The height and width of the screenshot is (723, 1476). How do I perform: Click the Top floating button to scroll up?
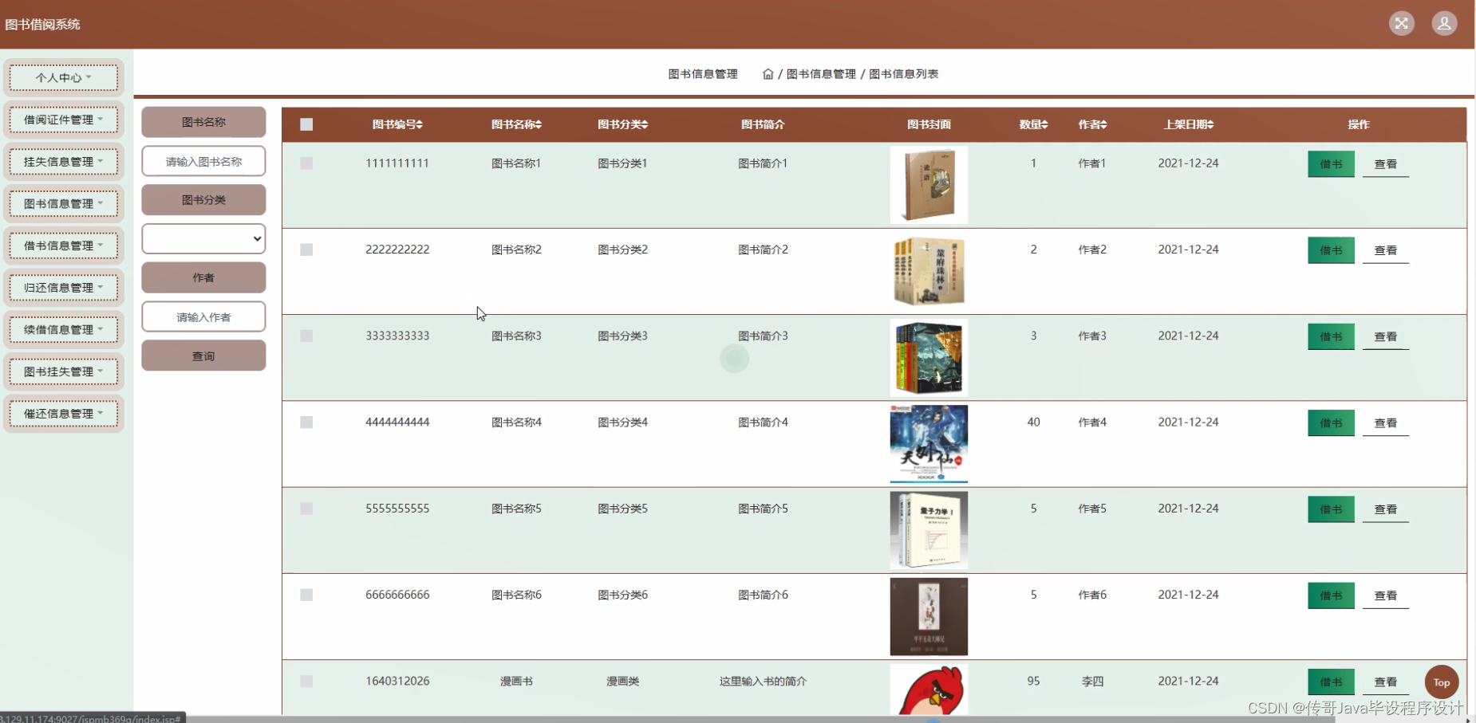1441,682
